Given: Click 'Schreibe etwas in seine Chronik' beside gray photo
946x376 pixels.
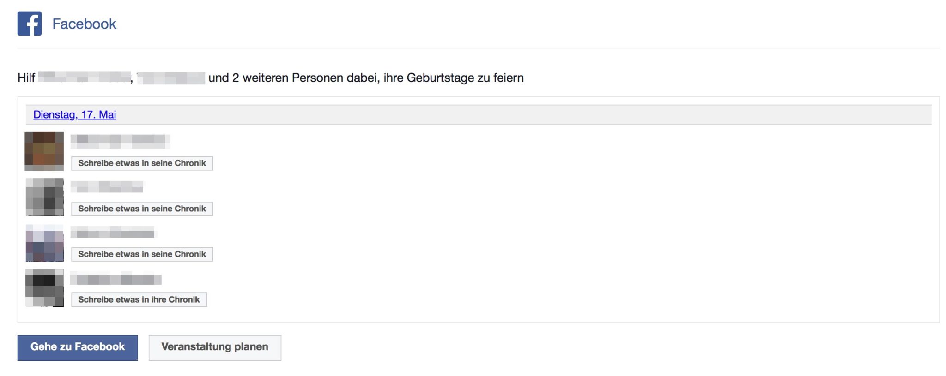Looking at the screenshot, I should click(142, 209).
